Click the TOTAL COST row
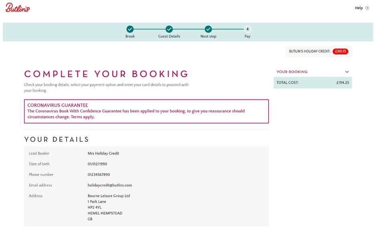 click(312, 82)
